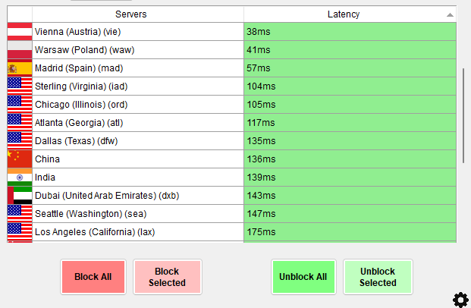Screen dimensions: 471x308
Task: Click the US flag beside Atlanta (Georgia)
Action: coord(20,123)
